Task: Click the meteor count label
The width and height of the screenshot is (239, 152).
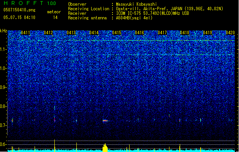Action: pos(54,12)
